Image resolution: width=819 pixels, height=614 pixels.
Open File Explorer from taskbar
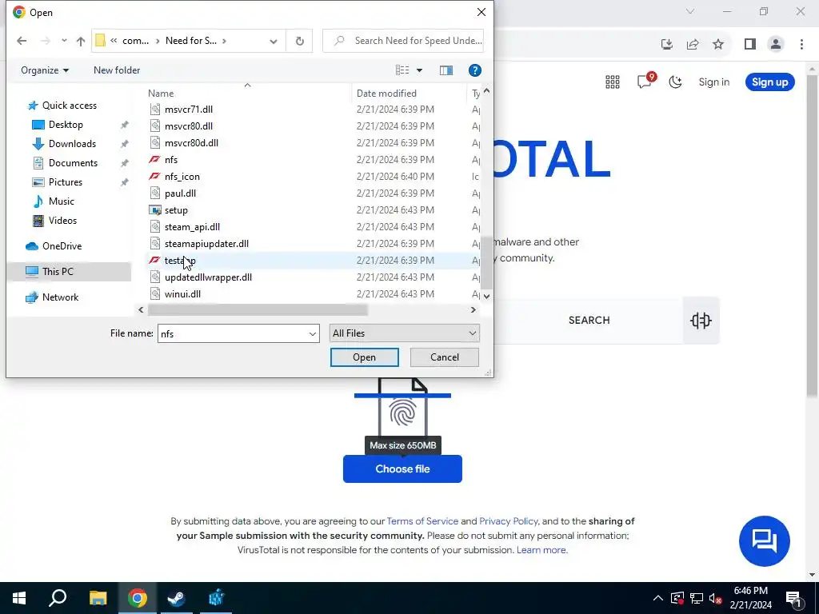98,598
